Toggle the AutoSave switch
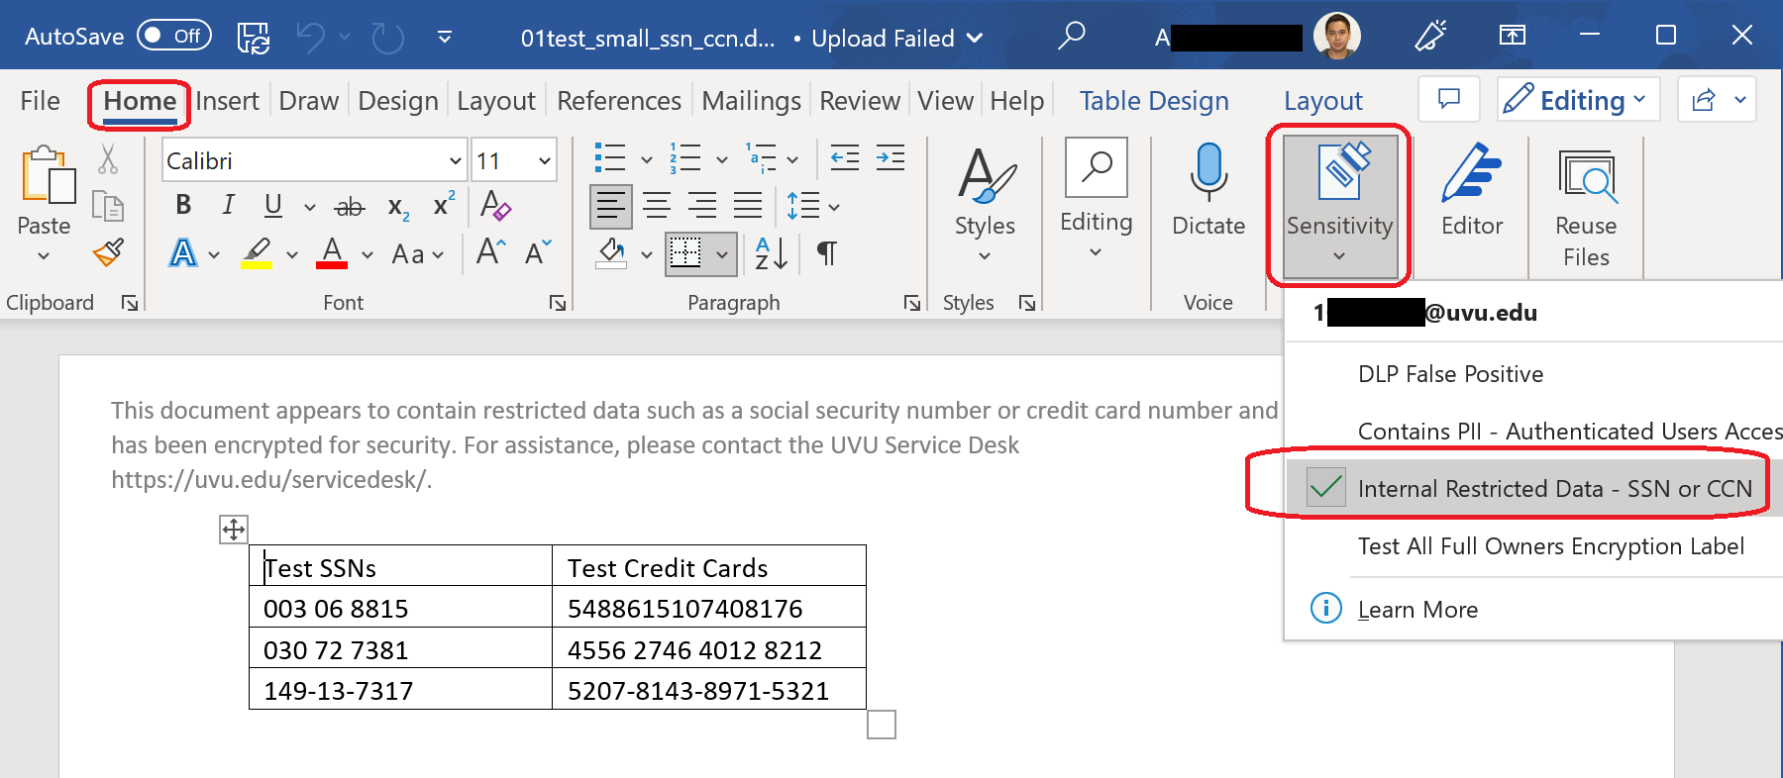This screenshot has width=1783, height=778. [174, 36]
